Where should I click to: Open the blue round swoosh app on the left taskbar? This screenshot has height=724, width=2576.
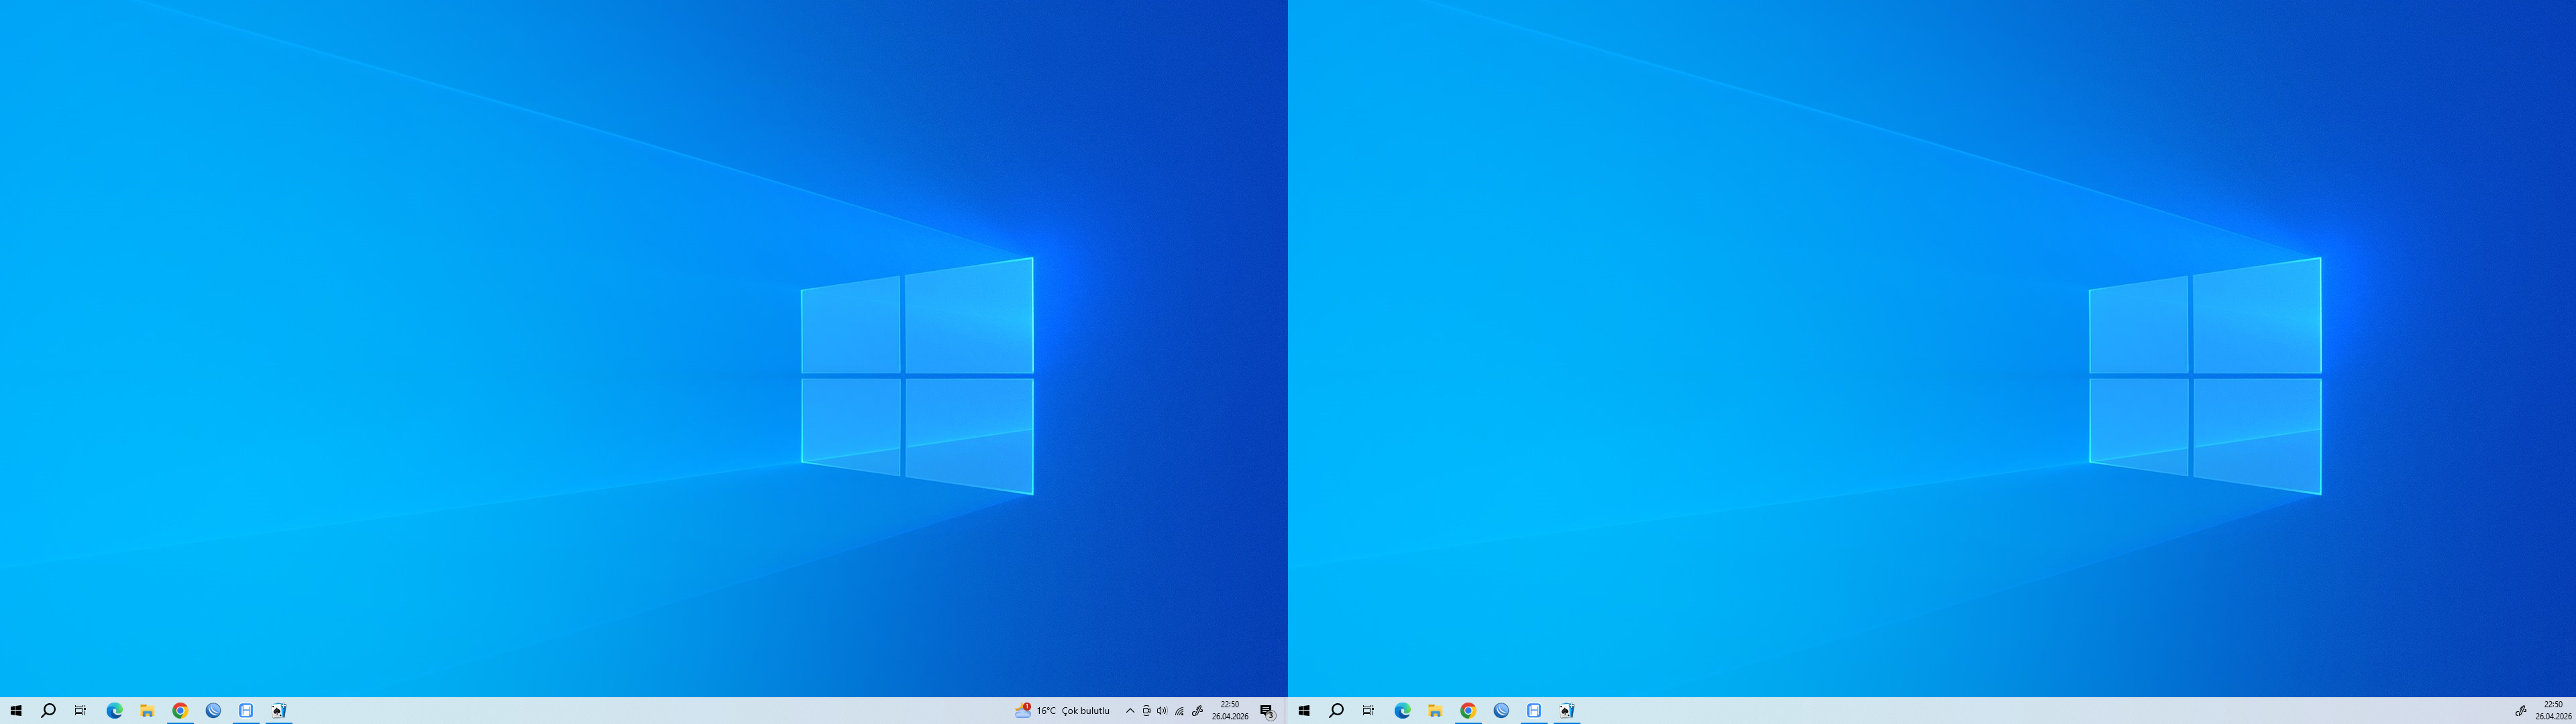click(213, 711)
